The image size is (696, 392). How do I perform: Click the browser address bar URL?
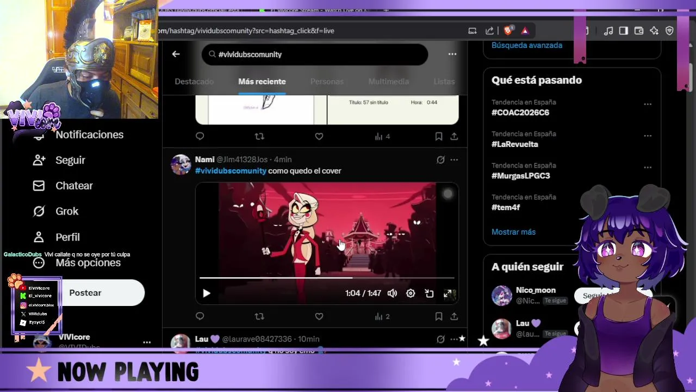(247, 31)
